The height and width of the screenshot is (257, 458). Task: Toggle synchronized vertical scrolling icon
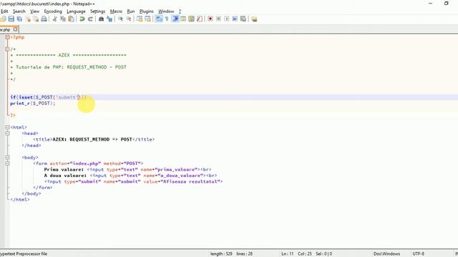tap(140, 19)
